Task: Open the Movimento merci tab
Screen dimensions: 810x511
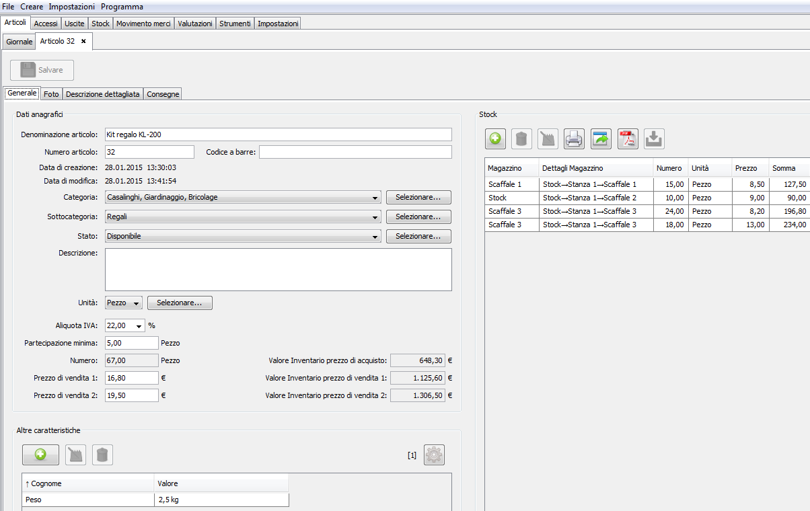Action: click(x=143, y=24)
